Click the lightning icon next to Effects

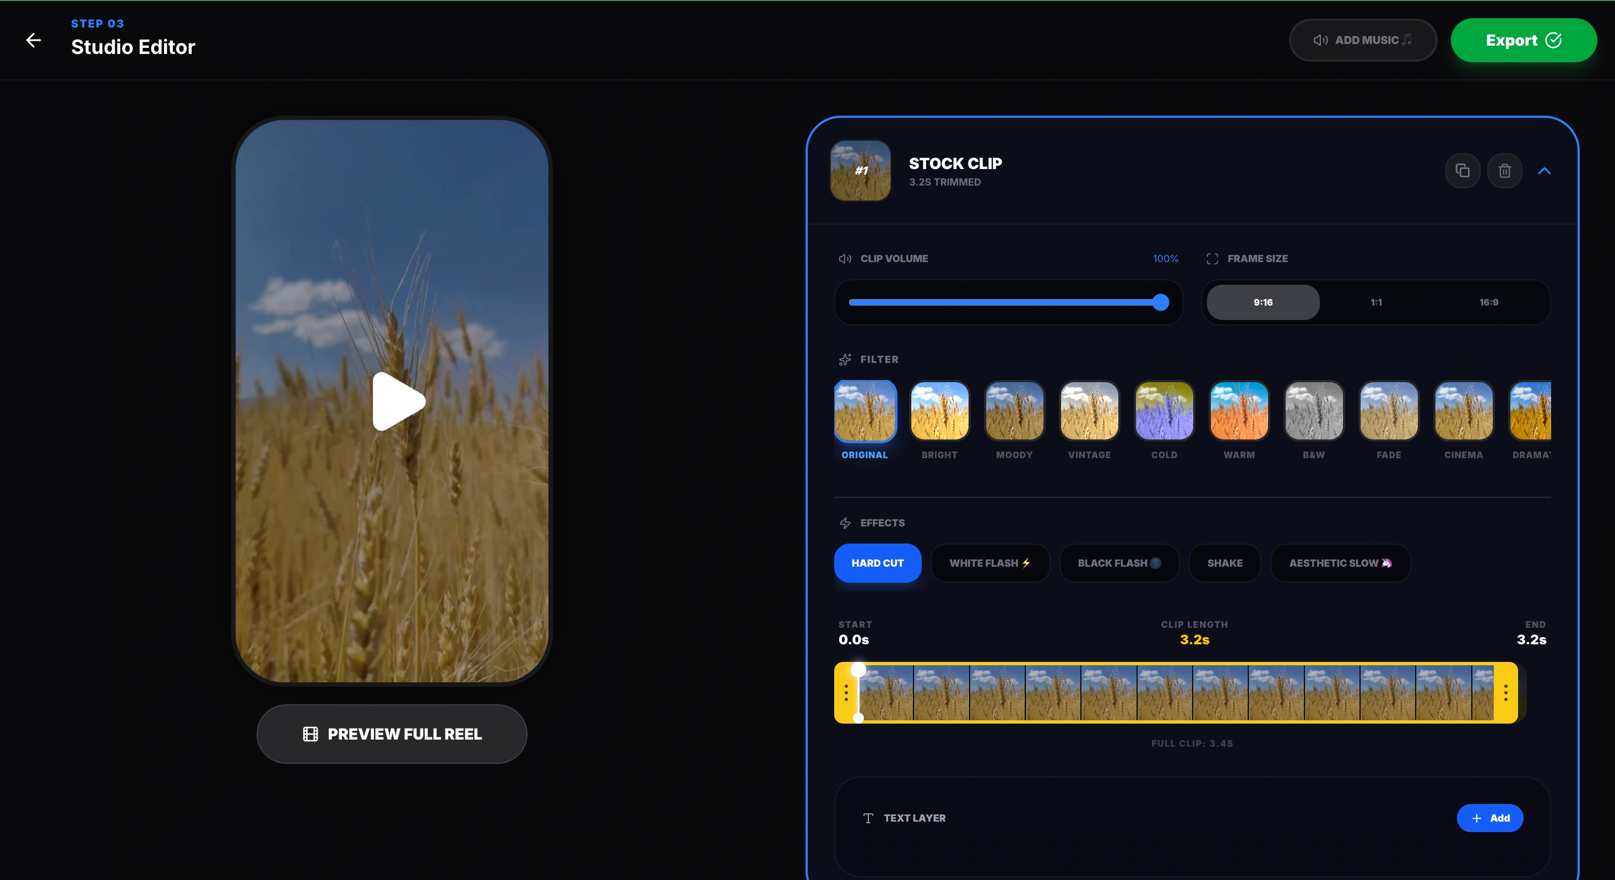845,523
